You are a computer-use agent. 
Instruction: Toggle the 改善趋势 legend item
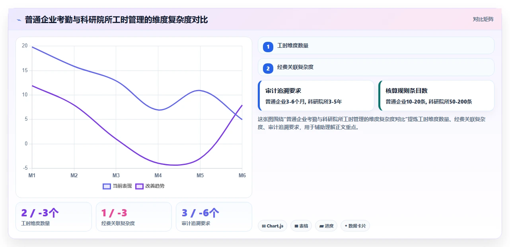150,186
